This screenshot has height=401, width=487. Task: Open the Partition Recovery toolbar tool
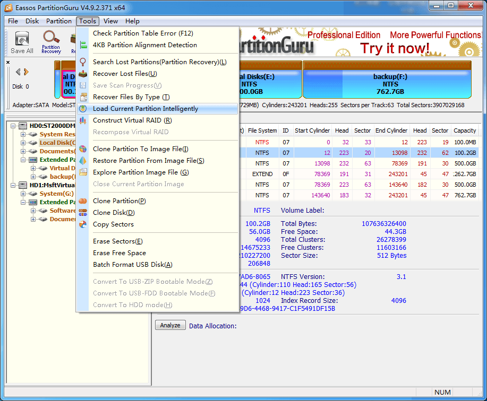51,42
